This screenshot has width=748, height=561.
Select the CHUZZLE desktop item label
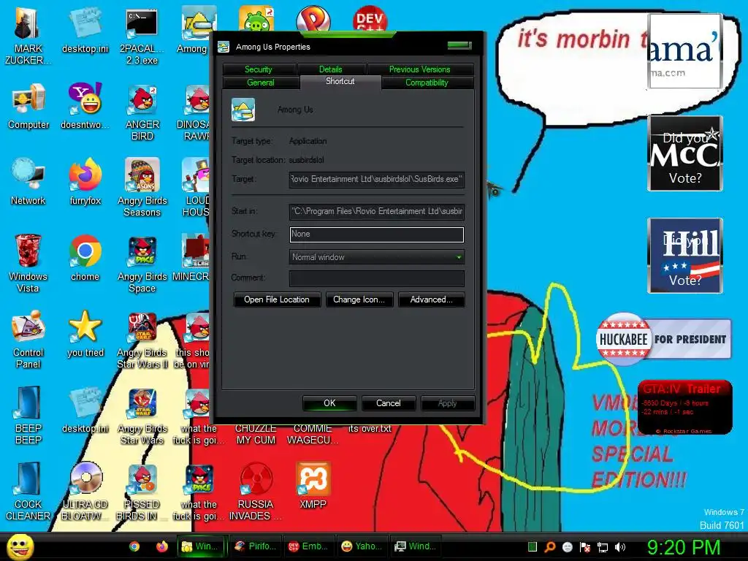256,434
